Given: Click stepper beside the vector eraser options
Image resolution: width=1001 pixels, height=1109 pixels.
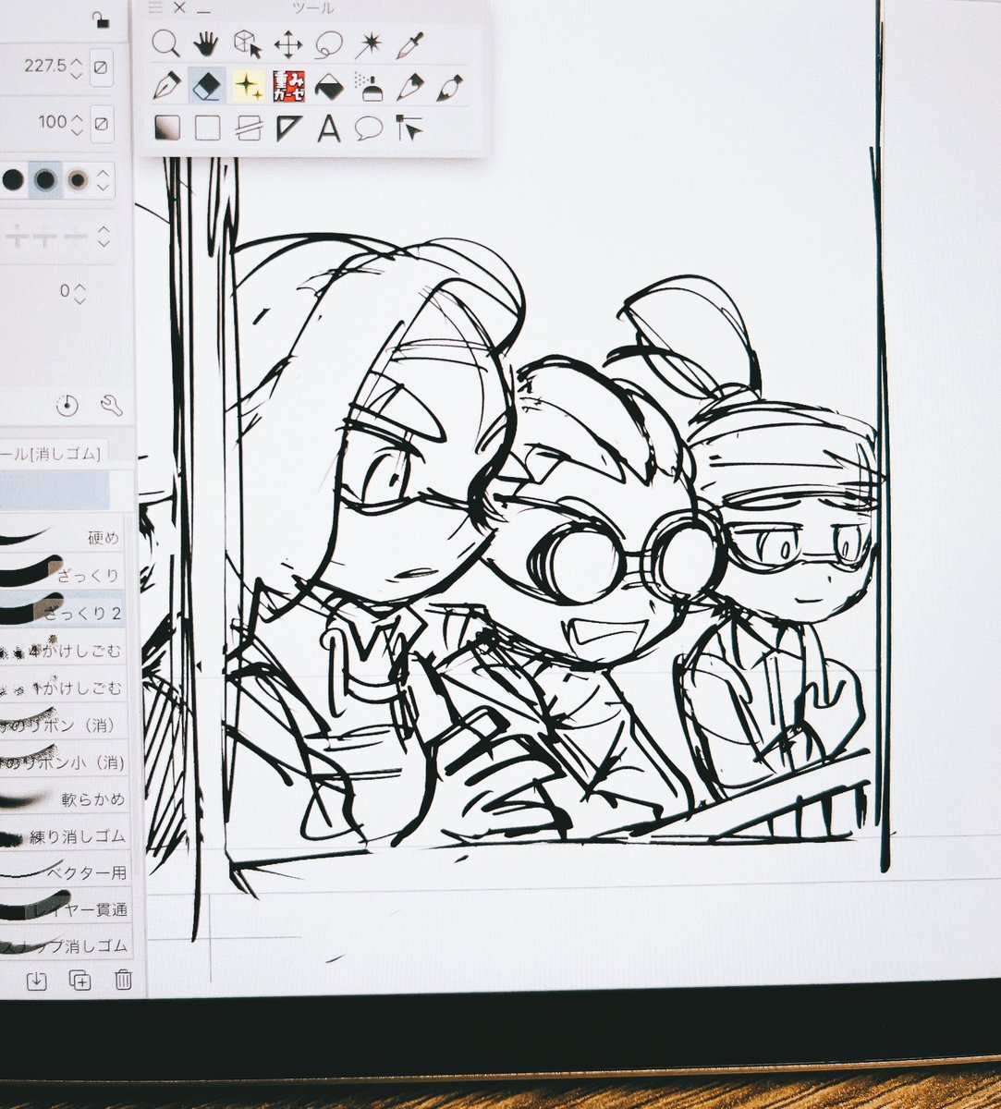Looking at the screenshot, I should click(104, 238).
